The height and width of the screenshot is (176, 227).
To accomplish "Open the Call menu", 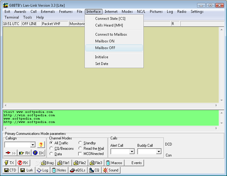I will point(34,12).
